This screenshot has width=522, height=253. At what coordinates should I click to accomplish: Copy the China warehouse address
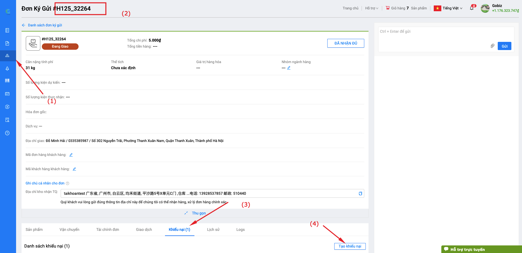360,194
